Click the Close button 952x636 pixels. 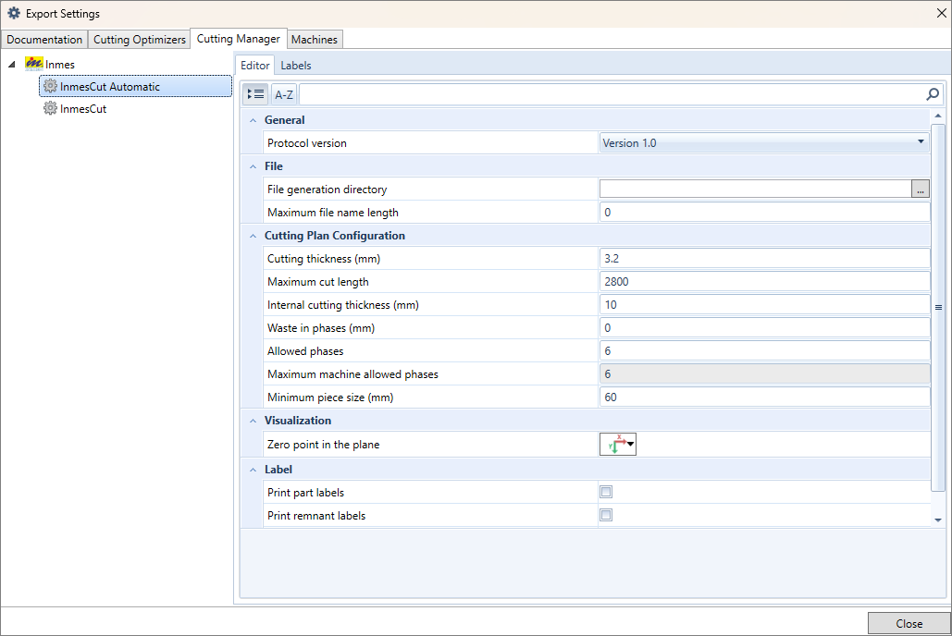[x=909, y=623]
